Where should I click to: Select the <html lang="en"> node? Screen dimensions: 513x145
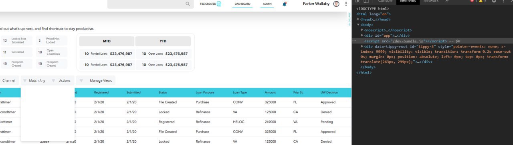(373, 14)
